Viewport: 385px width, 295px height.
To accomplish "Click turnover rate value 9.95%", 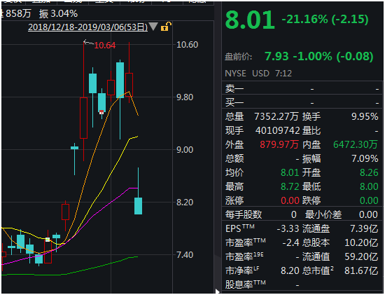I will (x=365, y=116).
